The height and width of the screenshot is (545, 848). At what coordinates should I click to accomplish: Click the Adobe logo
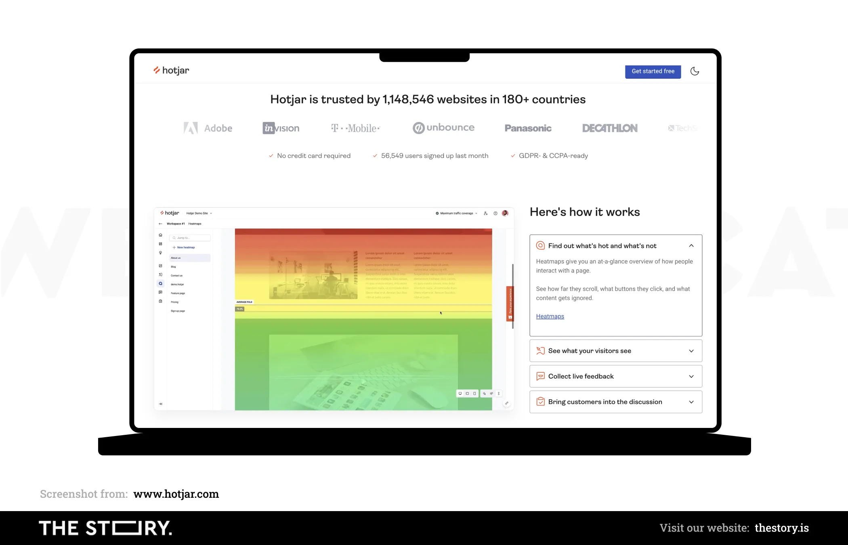pyautogui.click(x=208, y=128)
